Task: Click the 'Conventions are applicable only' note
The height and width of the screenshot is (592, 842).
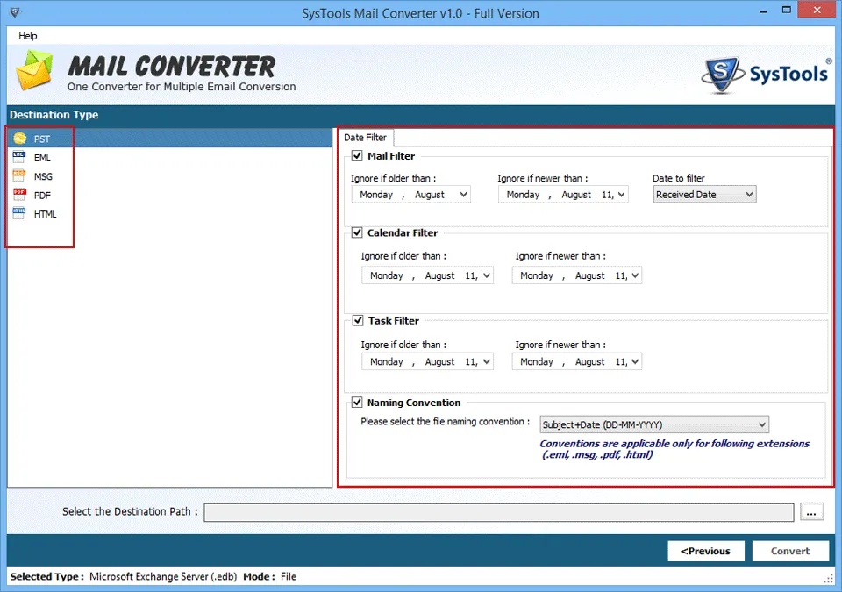Action: [x=674, y=449]
